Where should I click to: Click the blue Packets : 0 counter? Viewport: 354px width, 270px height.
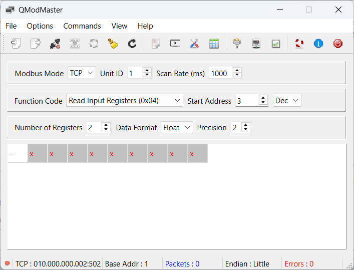182,263
